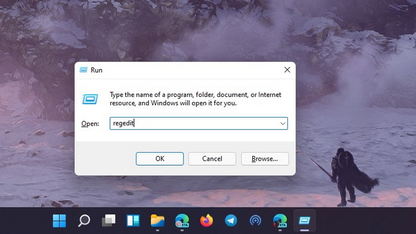The image size is (416, 234).
Task: Select the active Run app on the taskbar
Action: (304, 220)
